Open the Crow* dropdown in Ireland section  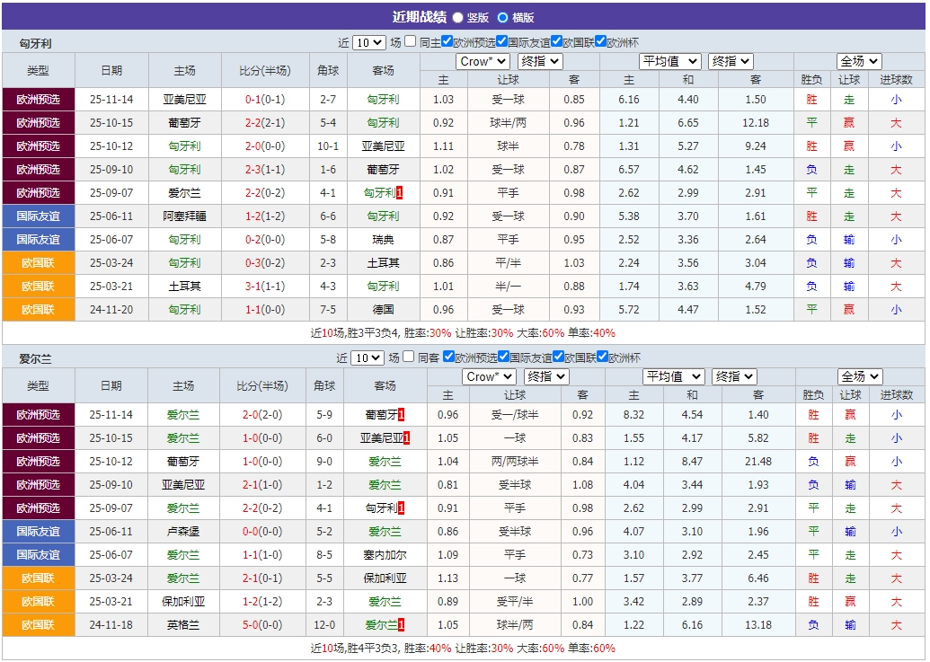[x=488, y=376]
